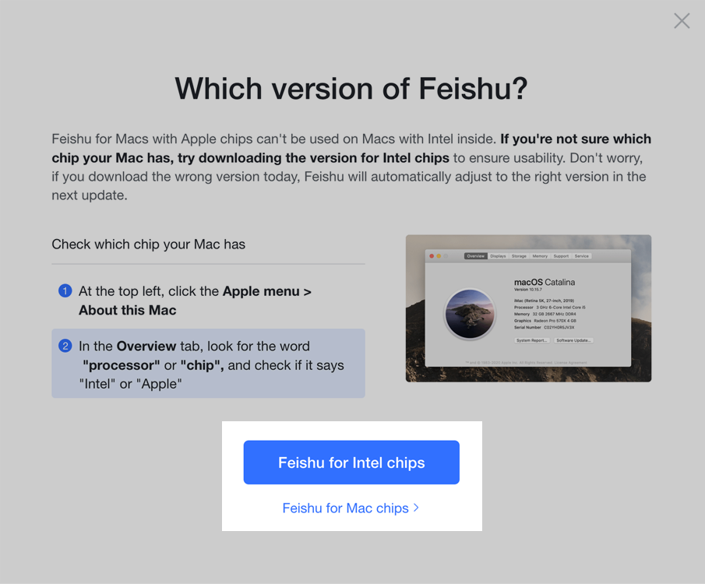Click the blue step 1 badge
This screenshot has width=705, height=584.
[x=65, y=291]
